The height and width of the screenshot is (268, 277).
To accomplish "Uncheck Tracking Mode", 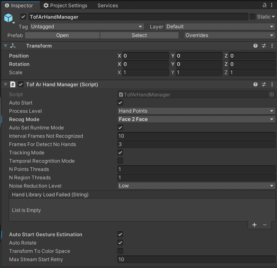I will pos(120,152).
